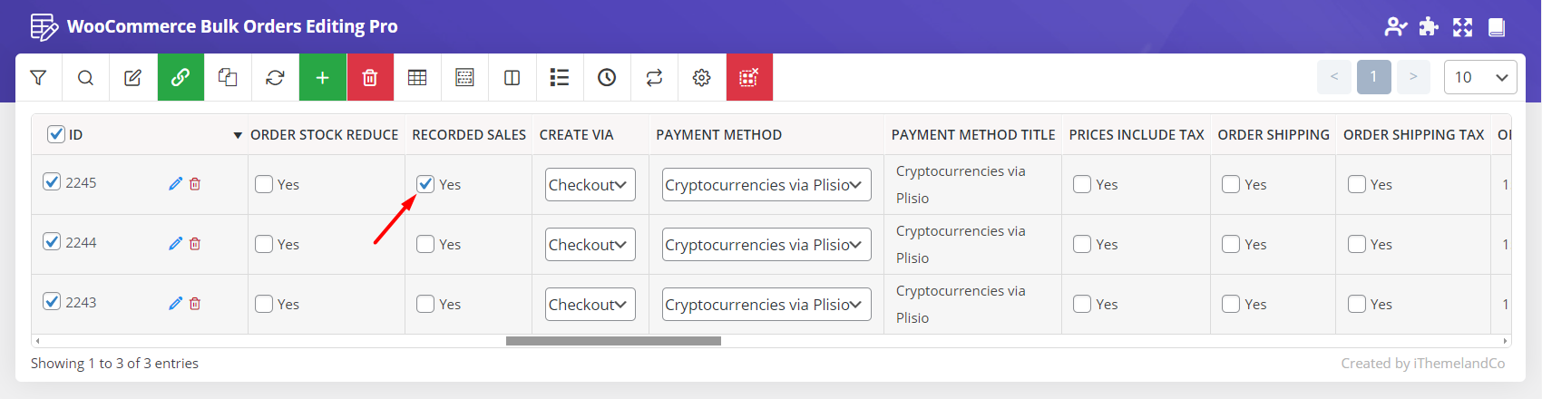Click the green plus add-order button
The height and width of the screenshot is (399, 1542).
click(322, 78)
